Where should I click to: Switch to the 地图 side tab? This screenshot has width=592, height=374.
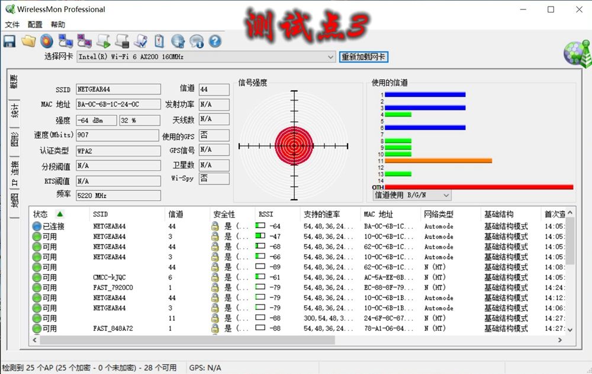point(14,201)
